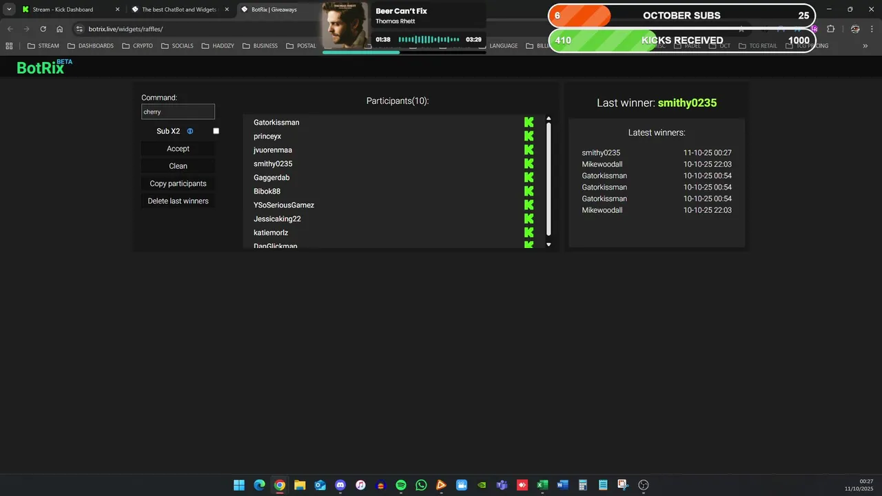Switch to The best ChatBot and Widgets tab

coord(178,10)
